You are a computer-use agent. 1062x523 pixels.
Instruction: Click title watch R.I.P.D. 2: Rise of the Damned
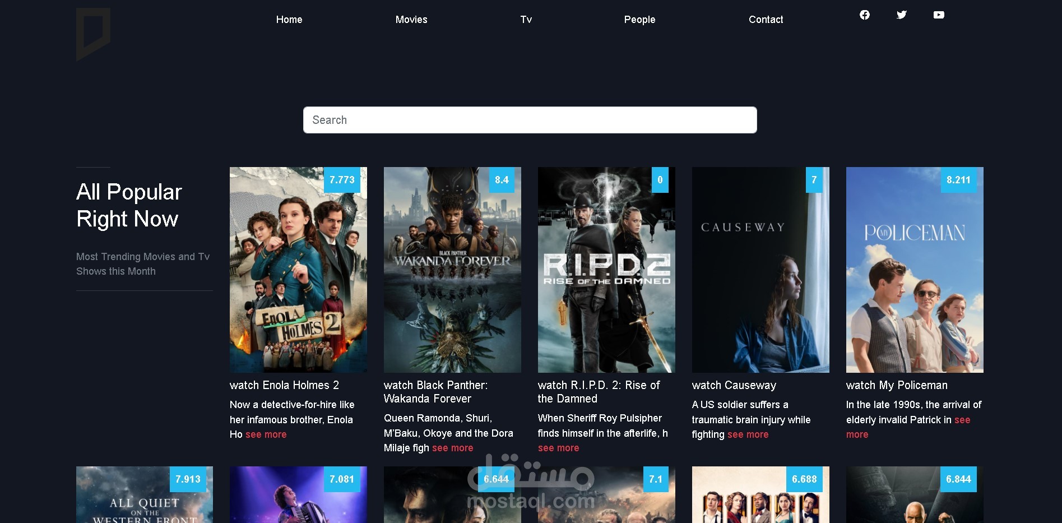pos(599,392)
